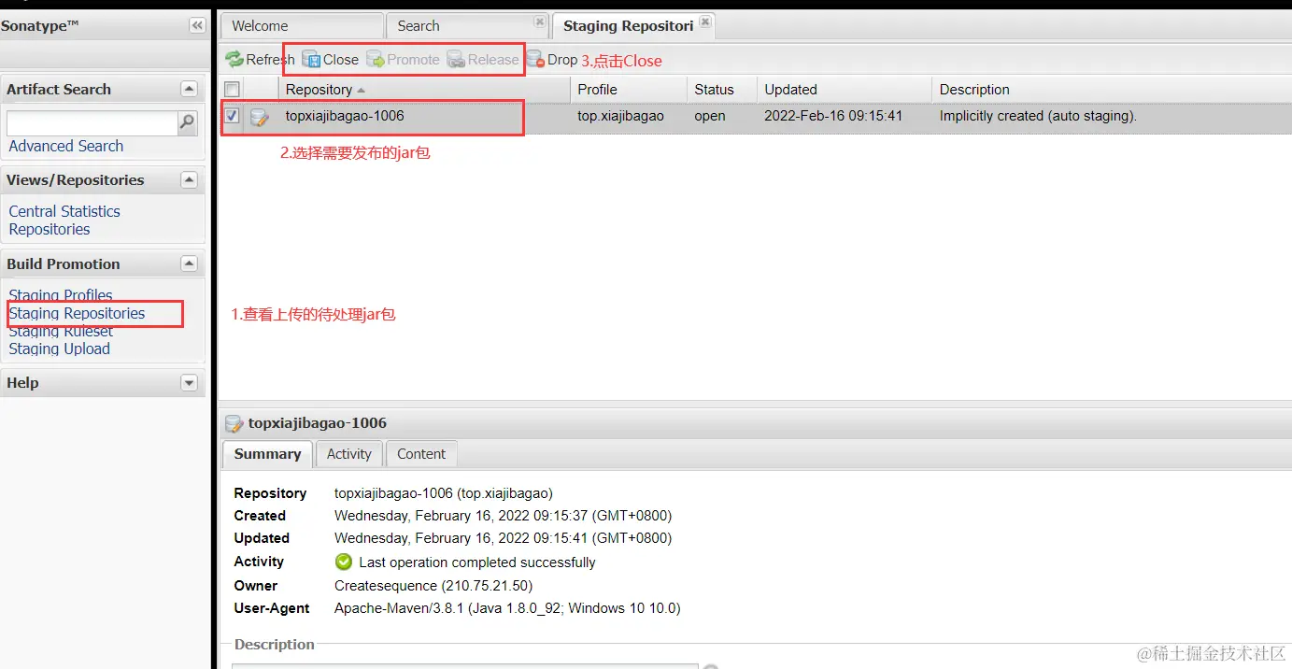
Task: Sort by the Profile column header
Action: coord(629,90)
